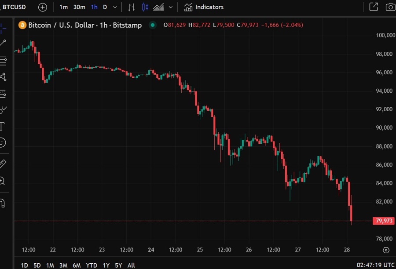The height and width of the screenshot is (269, 396).
Task: Open chart in popup window icon
Action: [x=374, y=7]
